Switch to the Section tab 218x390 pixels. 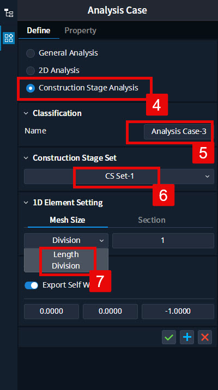152,220
